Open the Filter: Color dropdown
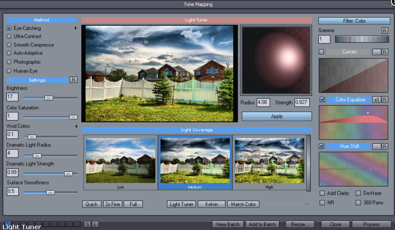 (354, 21)
